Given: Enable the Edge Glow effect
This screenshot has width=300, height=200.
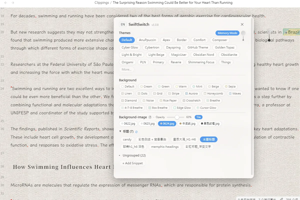Looking at the screenshot, I should click(x=182, y=108).
